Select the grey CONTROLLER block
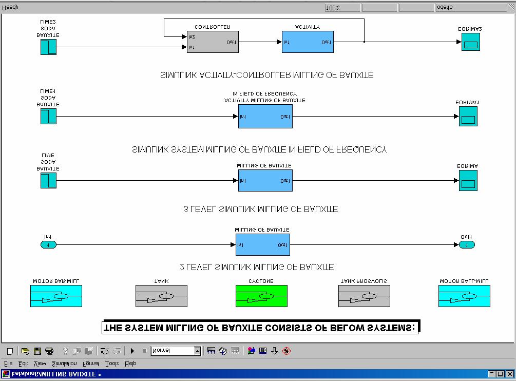516x381 pixels. [213, 42]
